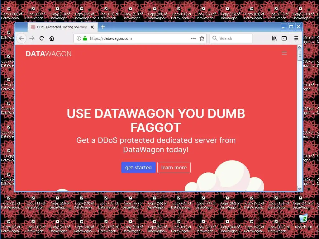The image size is (319, 239).
Task: Select Copy (39) of DataWagon shortcut
Action: (x=109, y=226)
